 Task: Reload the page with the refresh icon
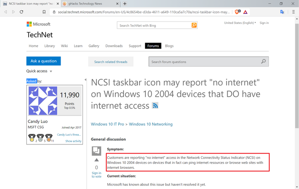tap(22, 12)
